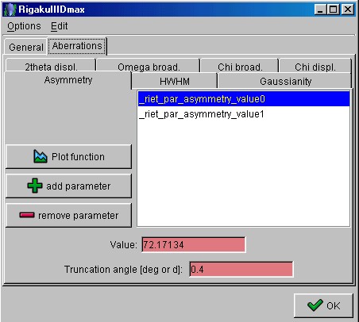Image resolution: width=359 pixels, height=322 pixels.
Task: Click the green plus add parameter icon
Action: 35,186
